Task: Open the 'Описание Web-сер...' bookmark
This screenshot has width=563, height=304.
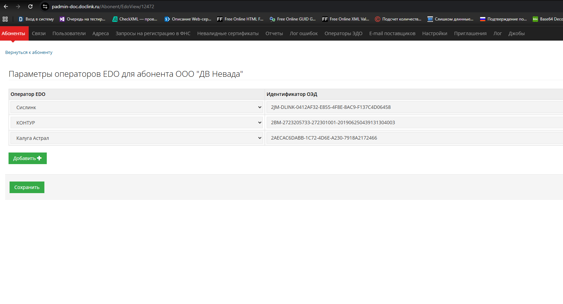Action: coord(188,19)
